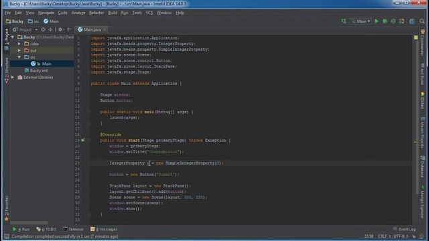Open the Ant Build side tool window
Image resolution: width=429 pixels, height=241 pixels.
(423, 74)
